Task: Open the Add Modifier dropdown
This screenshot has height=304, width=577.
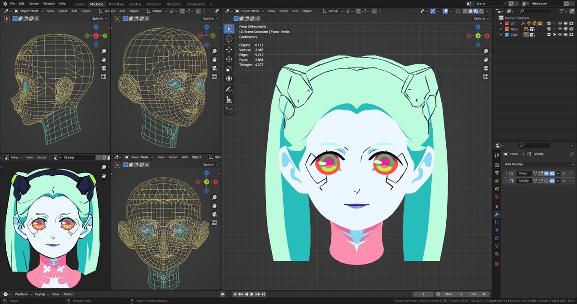Action: tap(538, 164)
